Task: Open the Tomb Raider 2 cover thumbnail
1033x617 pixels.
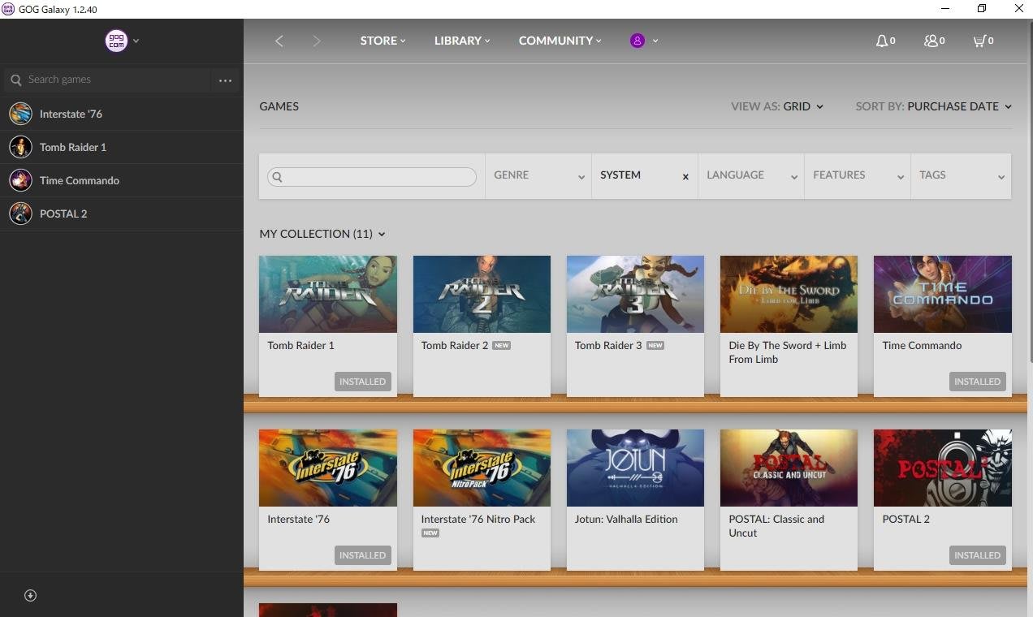Action: pos(482,294)
